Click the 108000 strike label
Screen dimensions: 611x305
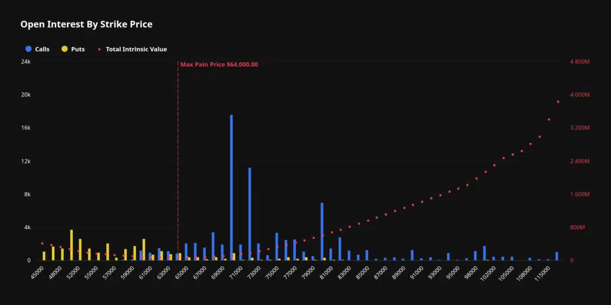(525, 273)
